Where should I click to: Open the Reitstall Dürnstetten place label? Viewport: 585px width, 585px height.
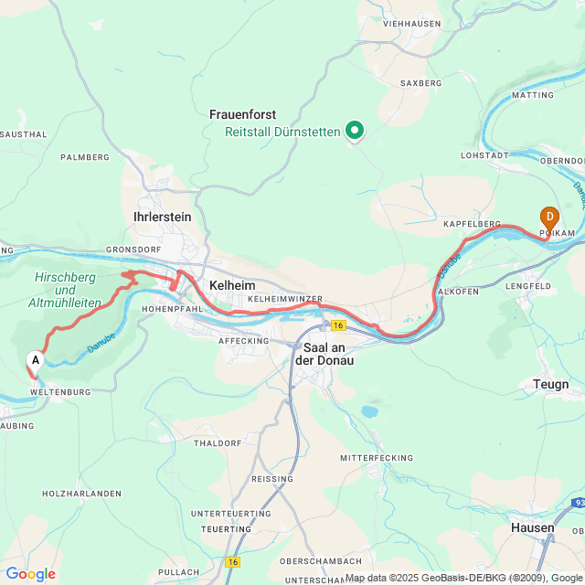click(x=282, y=132)
